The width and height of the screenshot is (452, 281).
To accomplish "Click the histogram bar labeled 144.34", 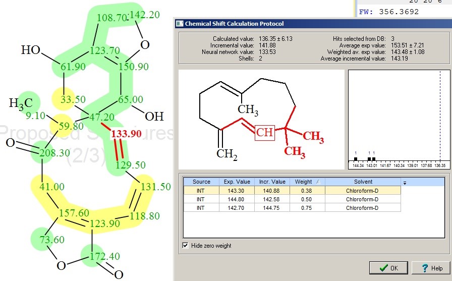I will pos(355,159).
